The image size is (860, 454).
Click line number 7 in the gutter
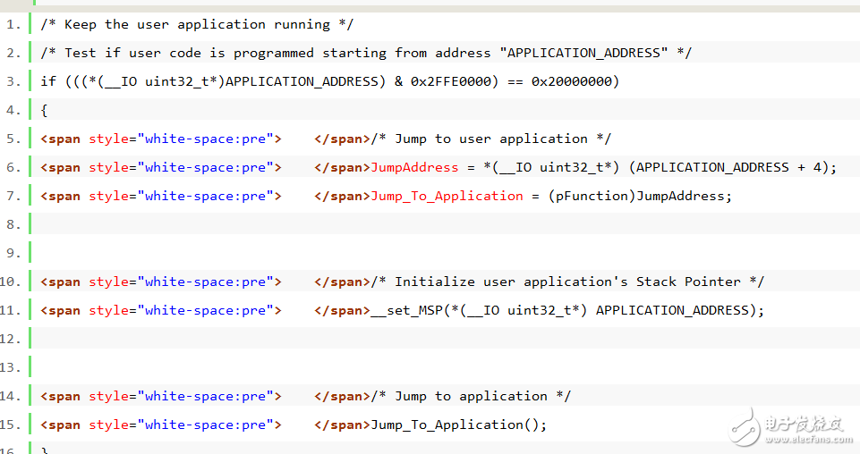tap(13, 196)
